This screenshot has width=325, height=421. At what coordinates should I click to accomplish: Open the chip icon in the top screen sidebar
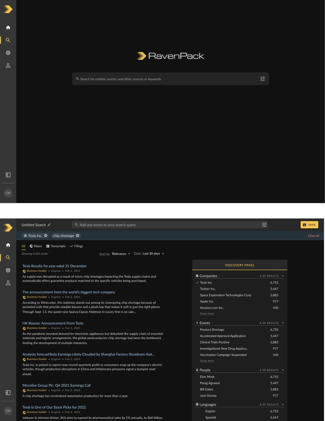click(8, 53)
